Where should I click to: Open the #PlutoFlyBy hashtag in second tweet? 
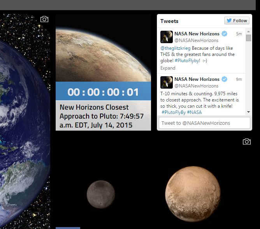174,112
